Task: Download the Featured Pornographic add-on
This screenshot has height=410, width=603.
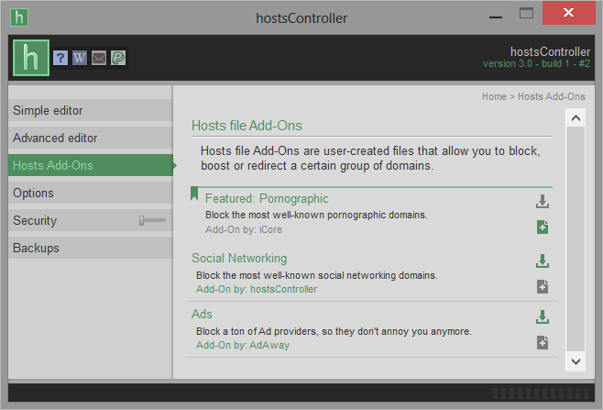Action: coord(543,202)
